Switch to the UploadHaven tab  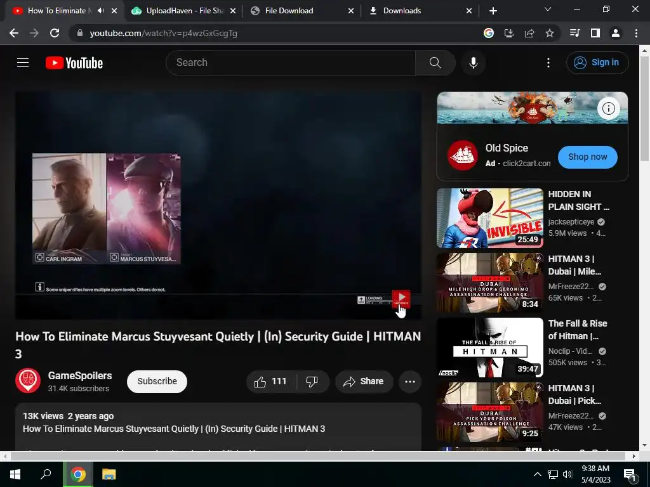point(185,11)
